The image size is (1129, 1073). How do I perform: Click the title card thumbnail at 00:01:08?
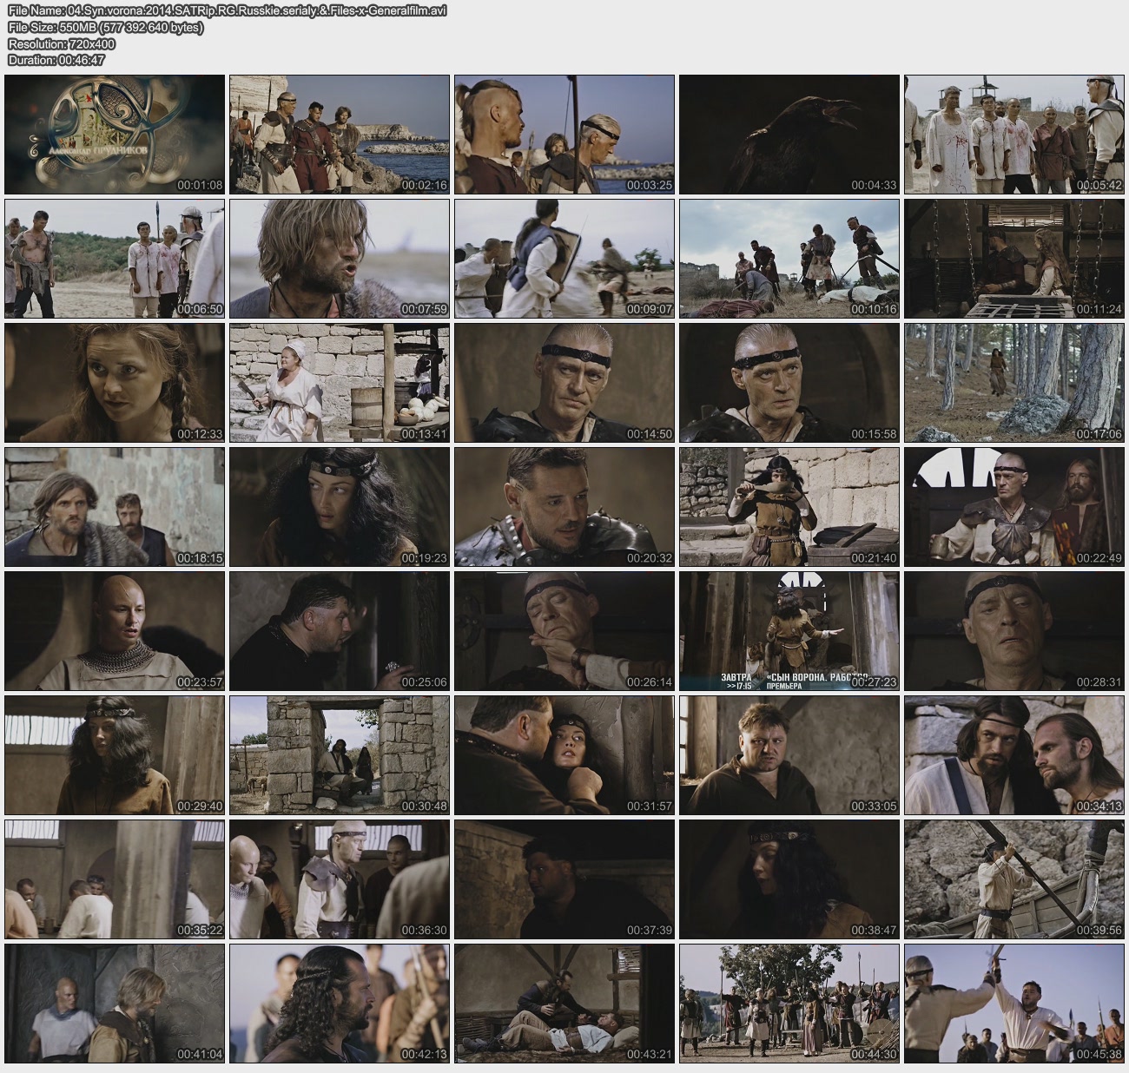point(115,135)
